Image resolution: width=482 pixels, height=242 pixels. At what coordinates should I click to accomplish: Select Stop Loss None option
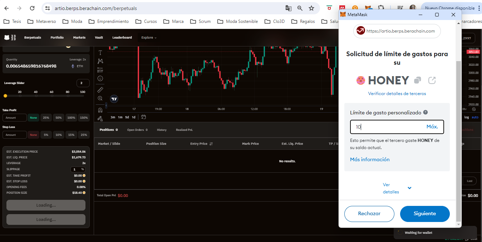coord(34,135)
